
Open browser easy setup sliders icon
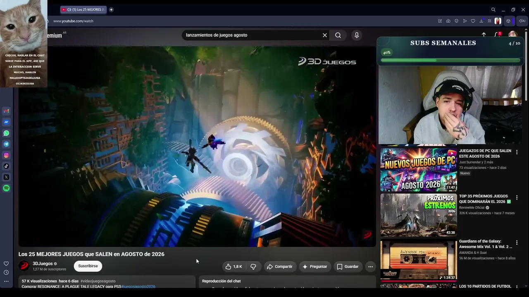(x=489, y=21)
